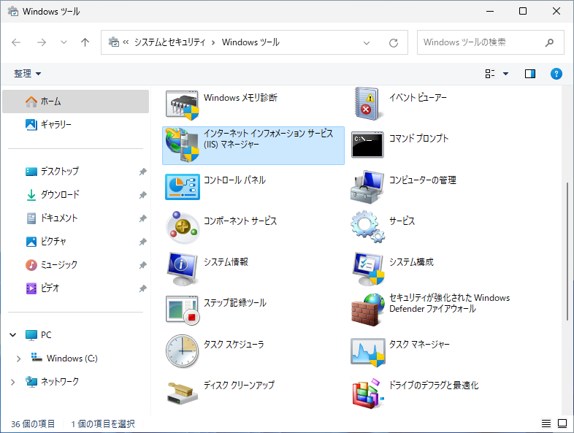This screenshot has height=433, width=574.
Task: Select the サービス label text
Action: [x=402, y=221]
